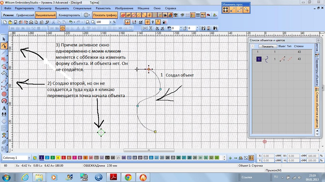Click the minus remove color icon
This screenshot has height=182, width=325.
click(x=235, y=158)
